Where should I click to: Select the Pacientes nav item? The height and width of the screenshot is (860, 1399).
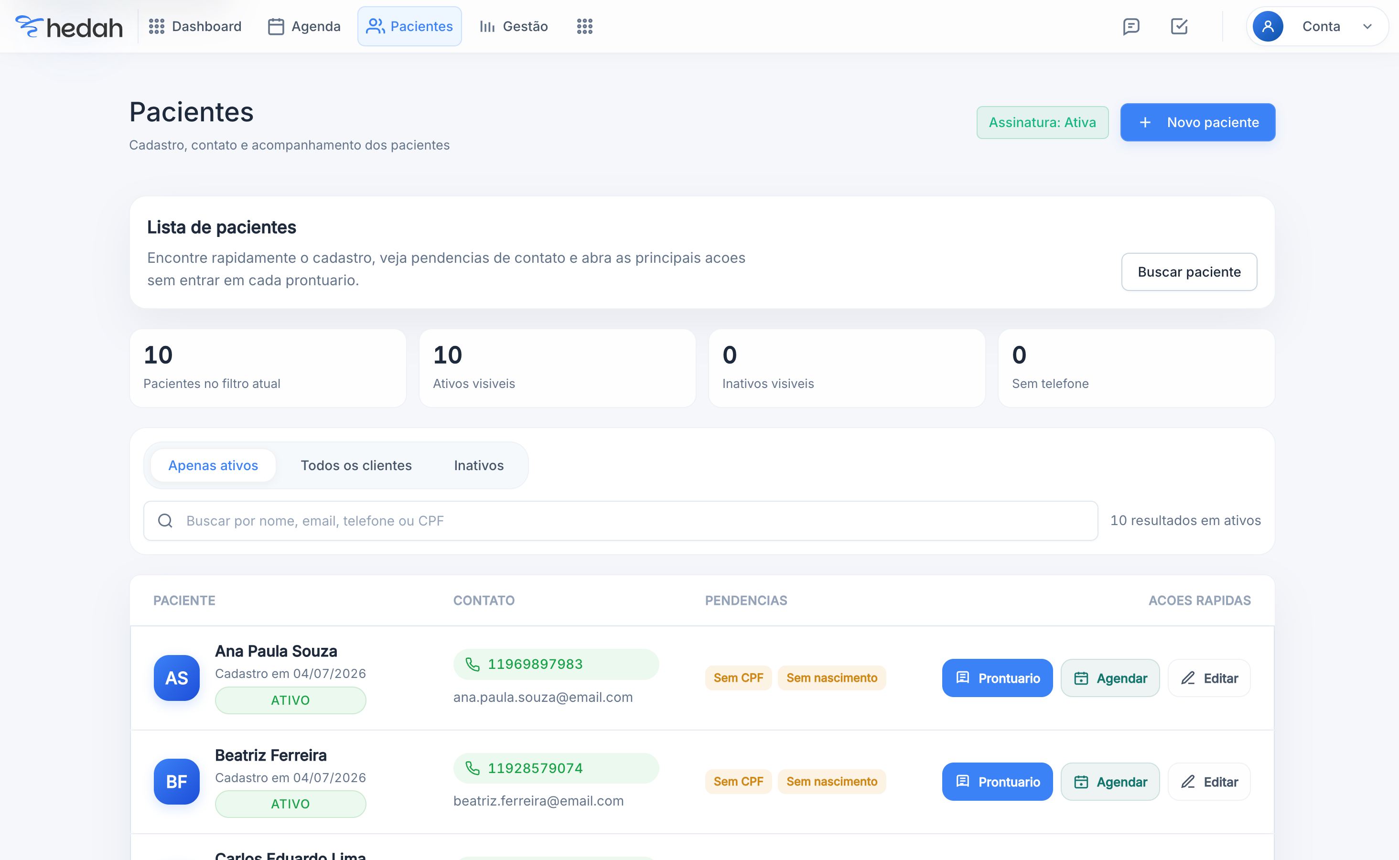click(x=409, y=27)
